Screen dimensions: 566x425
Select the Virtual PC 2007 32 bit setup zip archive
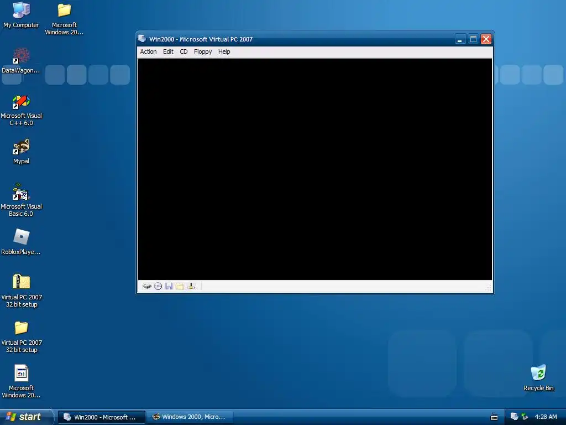coord(22,291)
